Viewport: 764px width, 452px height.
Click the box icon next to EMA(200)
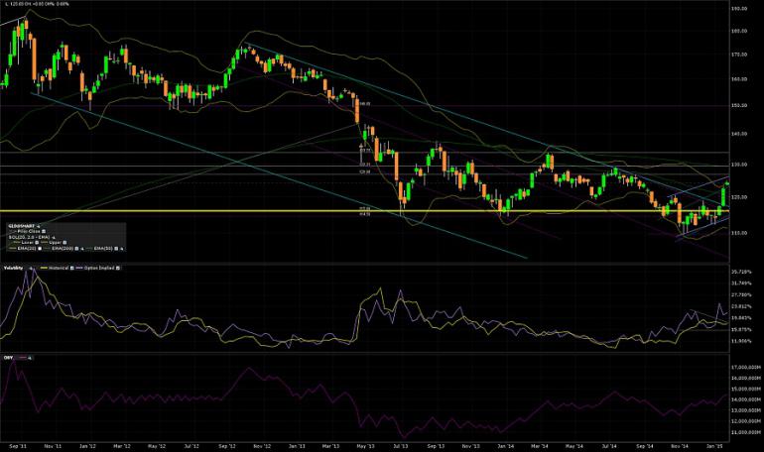[x=76, y=249]
